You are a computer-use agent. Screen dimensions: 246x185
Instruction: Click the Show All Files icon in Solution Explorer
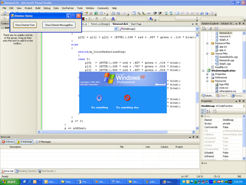pyautogui.click(x=210, y=28)
